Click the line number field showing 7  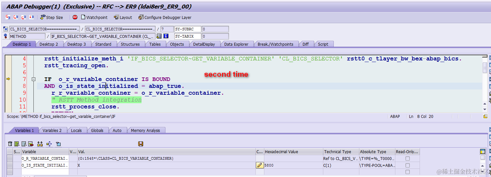167,29
